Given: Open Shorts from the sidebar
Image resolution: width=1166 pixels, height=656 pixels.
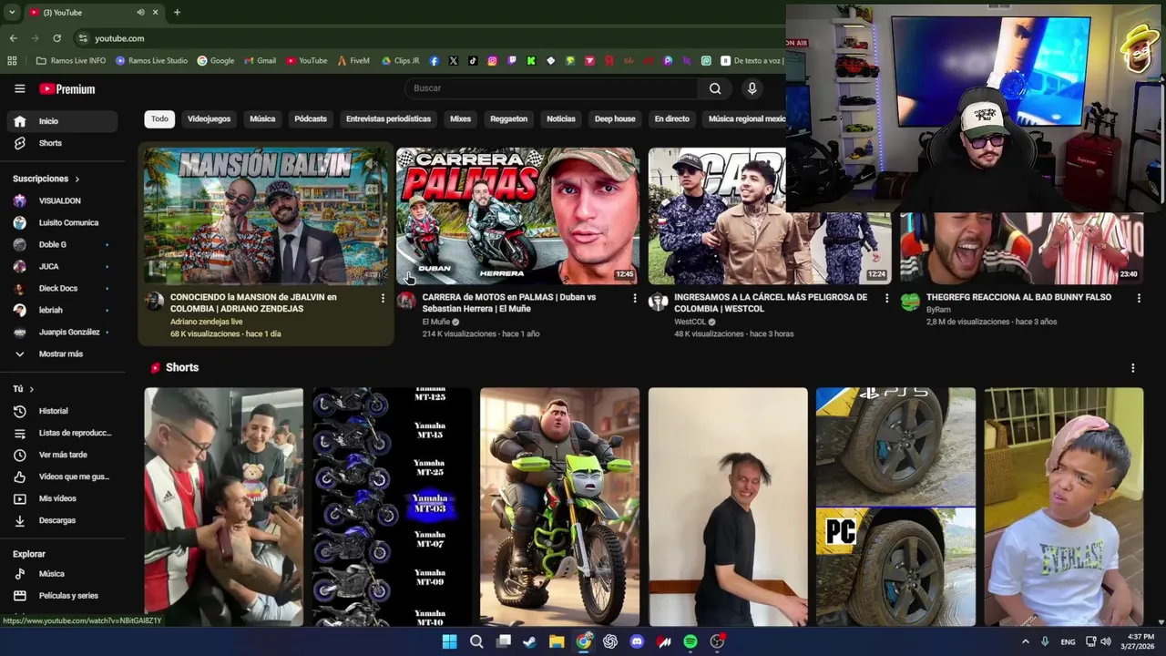Looking at the screenshot, I should [x=62, y=143].
